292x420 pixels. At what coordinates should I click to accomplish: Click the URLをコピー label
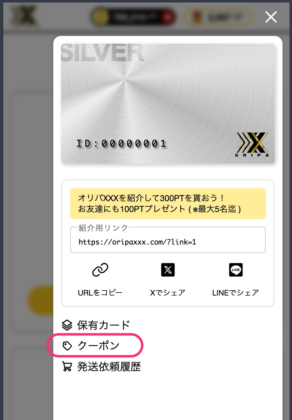point(100,293)
